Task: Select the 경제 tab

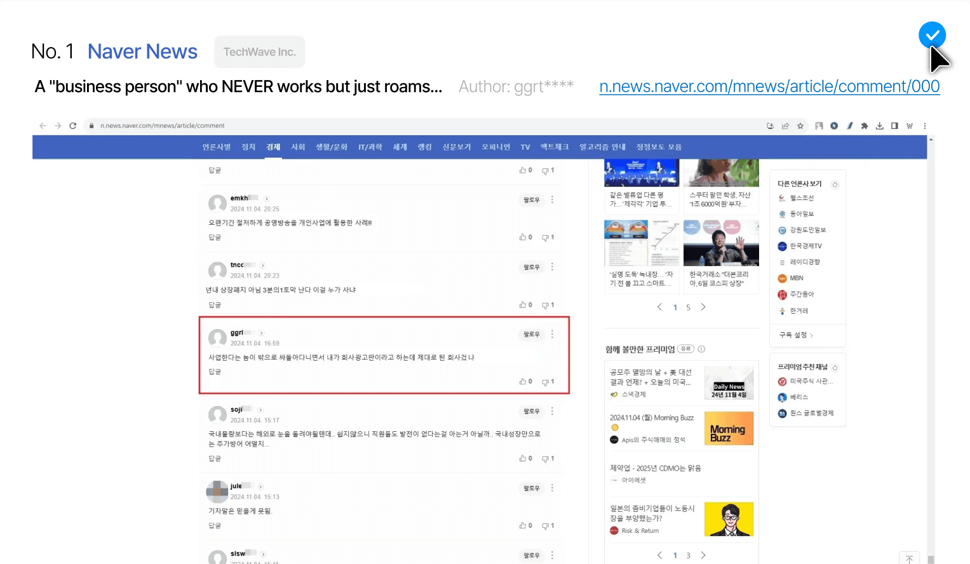Action: pos(273,147)
